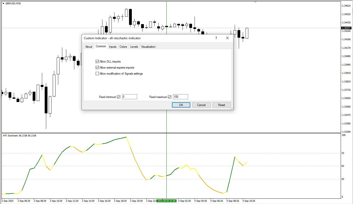Uncheck Allow DLL imports
This screenshot has width=353, height=204.
click(x=97, y=61)
